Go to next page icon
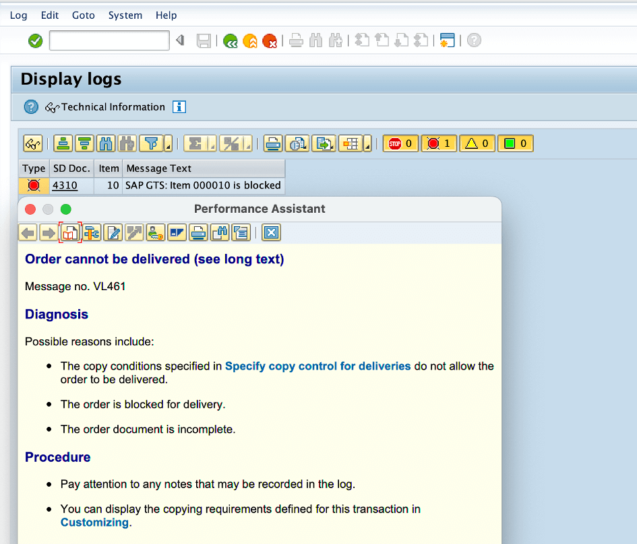This screenshot has height=544, width=637. click(401, 40)
